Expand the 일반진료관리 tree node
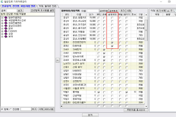 [2, 18]
